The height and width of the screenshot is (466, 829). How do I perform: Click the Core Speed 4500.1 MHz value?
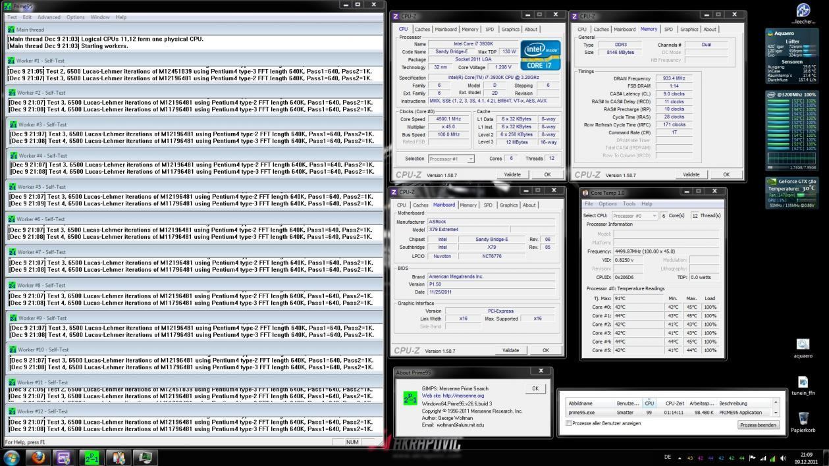[x=448, y=119]
